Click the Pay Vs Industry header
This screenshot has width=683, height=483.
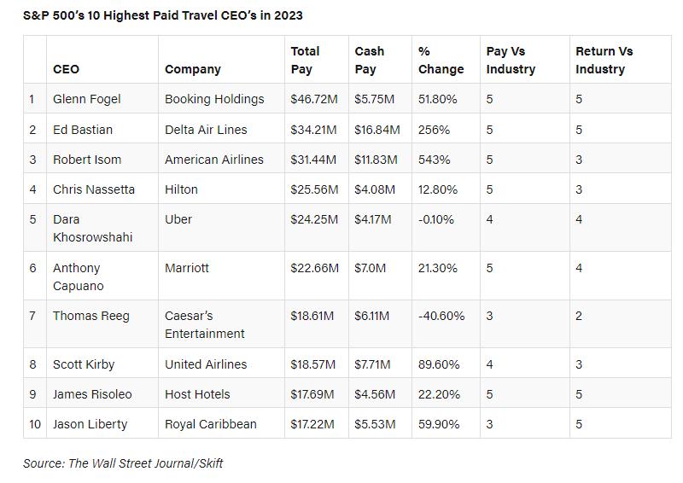pyautogui.click(x=511, y=60)
